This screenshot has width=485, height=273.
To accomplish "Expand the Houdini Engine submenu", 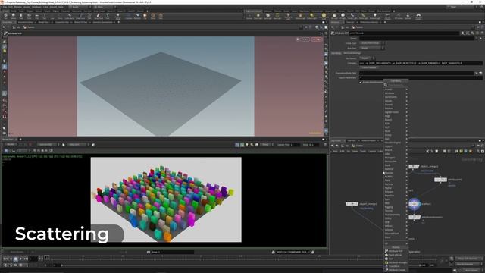I will (x=396, y=143).
